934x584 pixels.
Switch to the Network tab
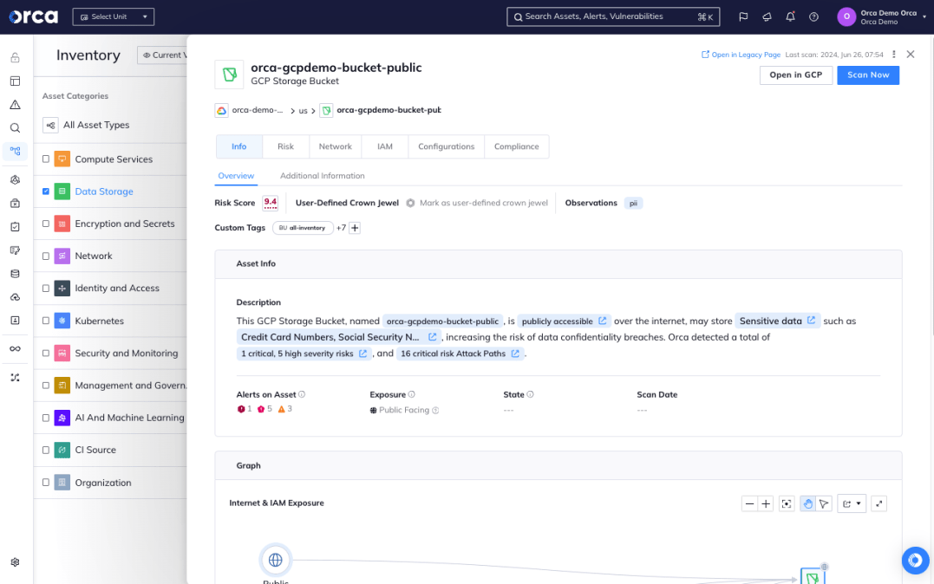point(336,146)
